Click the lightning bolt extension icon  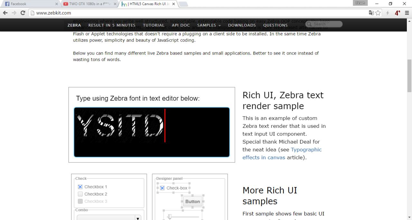tap(388, 13)
